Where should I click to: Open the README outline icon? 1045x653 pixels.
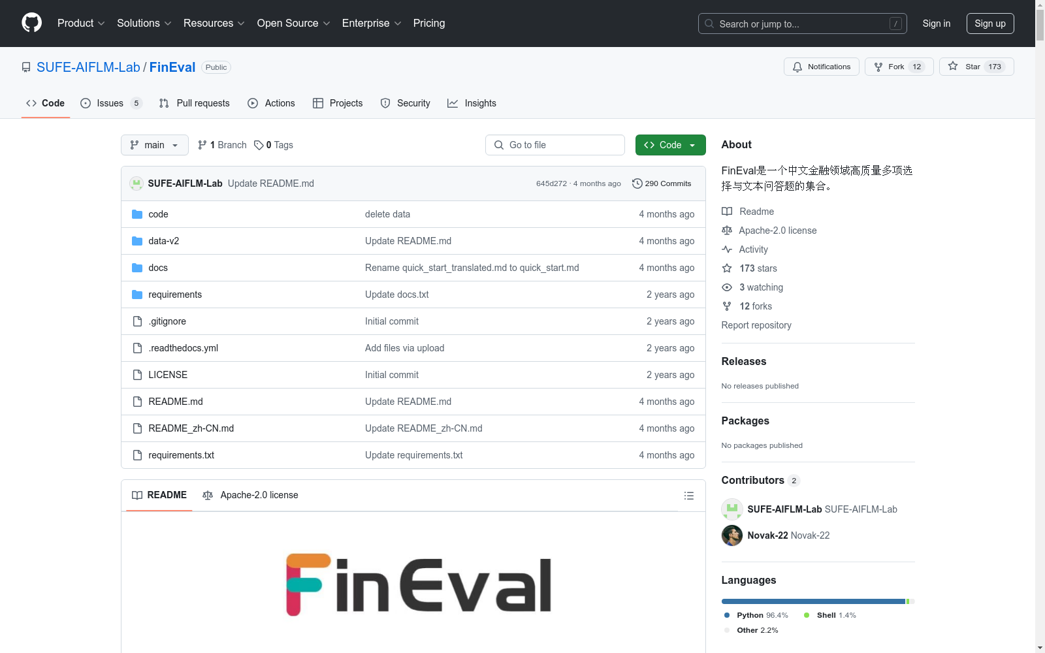point(688,496)
